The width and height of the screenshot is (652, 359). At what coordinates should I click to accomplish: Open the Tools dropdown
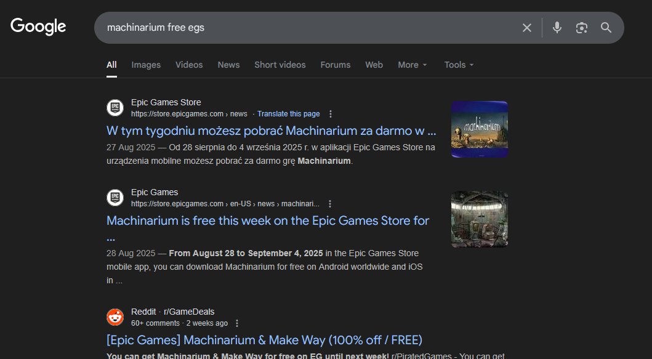click(459, 65)
